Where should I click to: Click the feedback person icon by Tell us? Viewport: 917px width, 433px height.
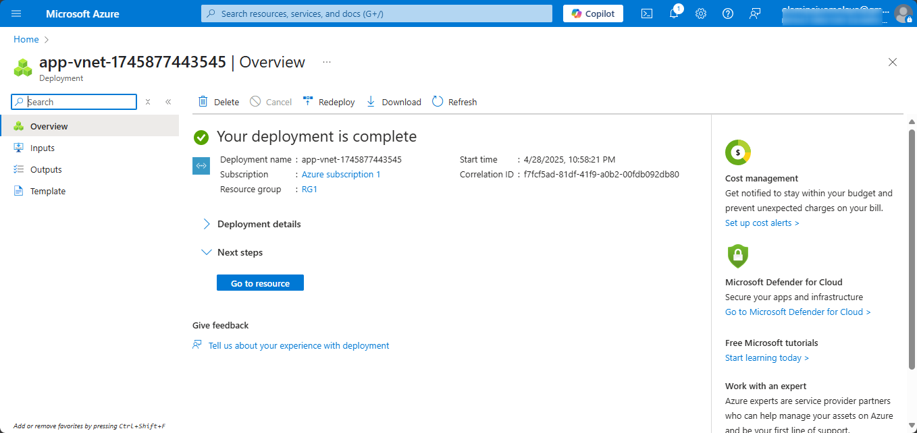(x=197, y=345)
